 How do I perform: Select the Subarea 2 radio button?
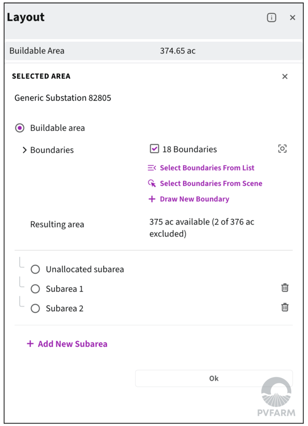coord(35,308)
